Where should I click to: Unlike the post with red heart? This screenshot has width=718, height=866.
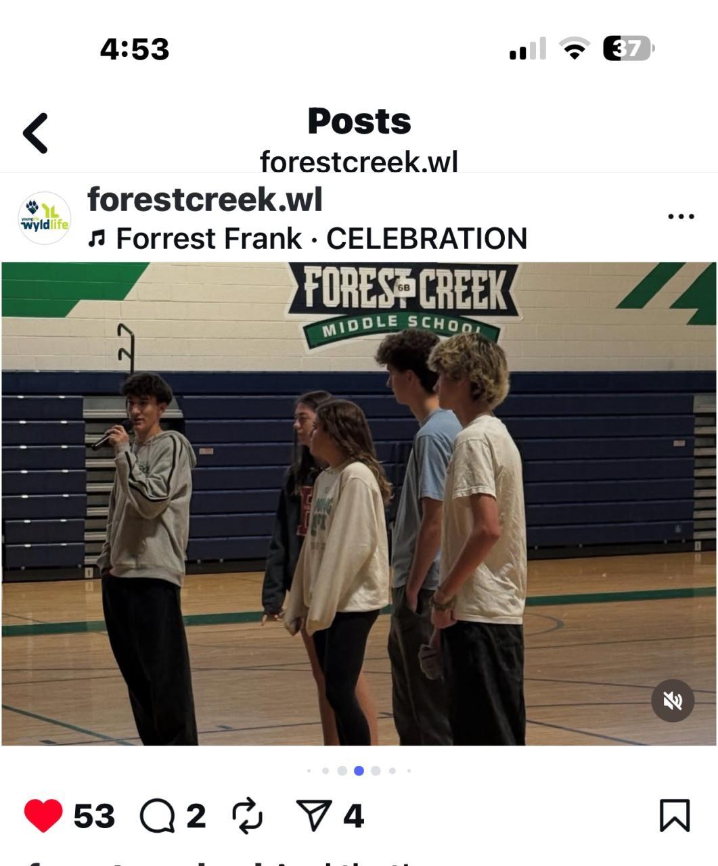pos(43,815)
